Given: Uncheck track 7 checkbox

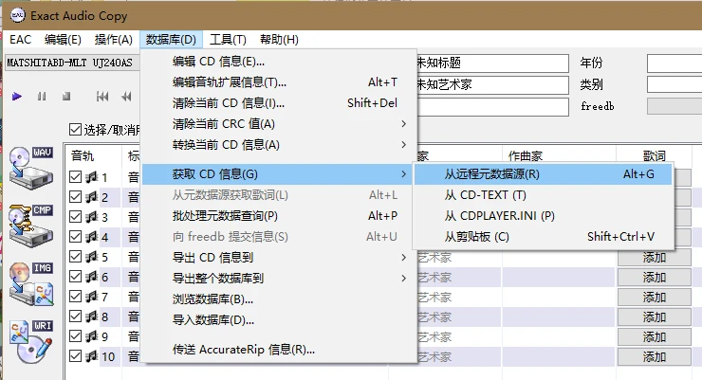Looking at the screenshot, I should (75, 297).
